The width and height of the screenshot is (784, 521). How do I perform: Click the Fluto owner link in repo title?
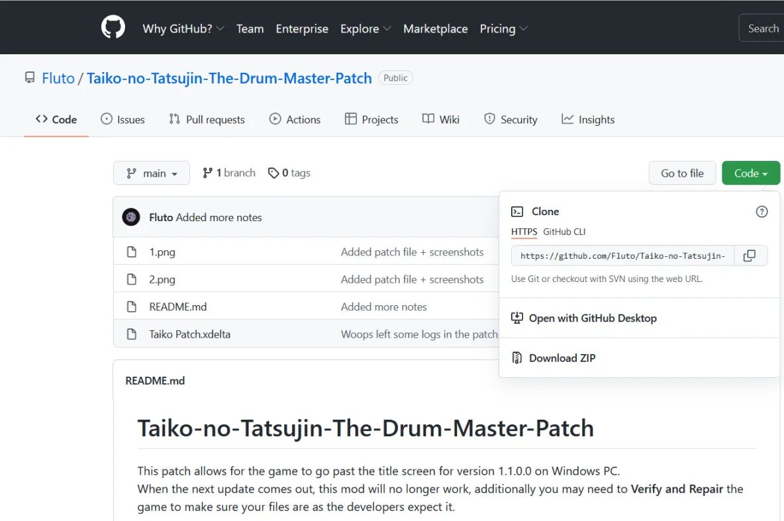(58, 78)
